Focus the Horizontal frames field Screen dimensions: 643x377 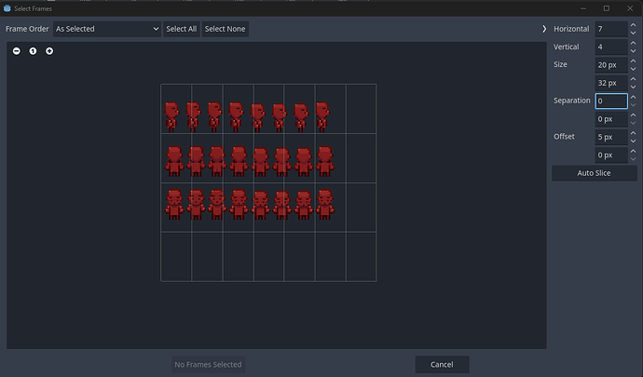(x=611, y=29)
